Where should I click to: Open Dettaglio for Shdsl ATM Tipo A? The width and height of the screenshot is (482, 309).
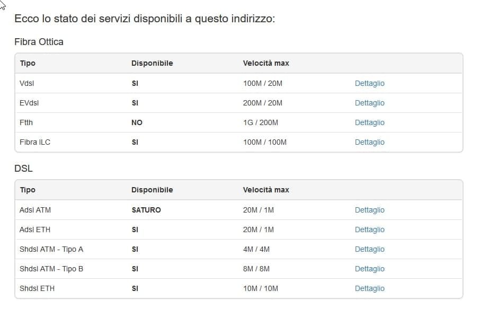(x=369, y=249)
